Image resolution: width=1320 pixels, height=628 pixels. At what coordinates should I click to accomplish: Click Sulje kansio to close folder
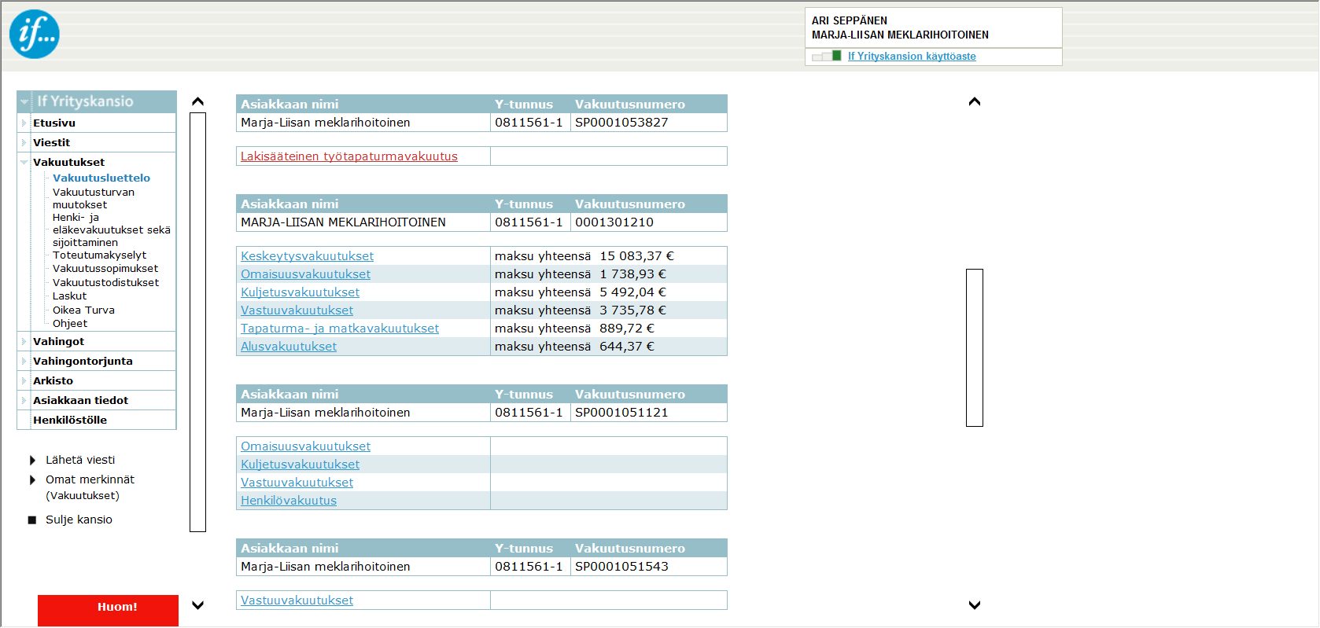(x=79, y=520)
